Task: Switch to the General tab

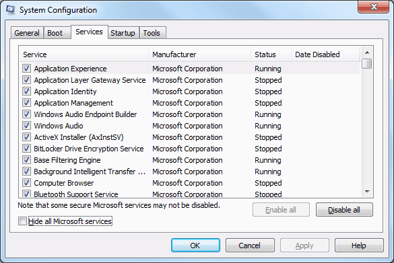Action: (x=27, y=33)
